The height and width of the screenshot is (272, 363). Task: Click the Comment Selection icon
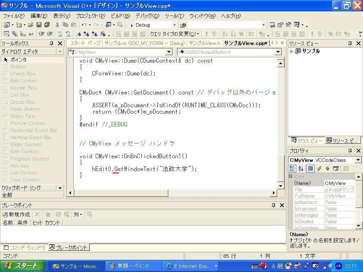tap(60, 34)
